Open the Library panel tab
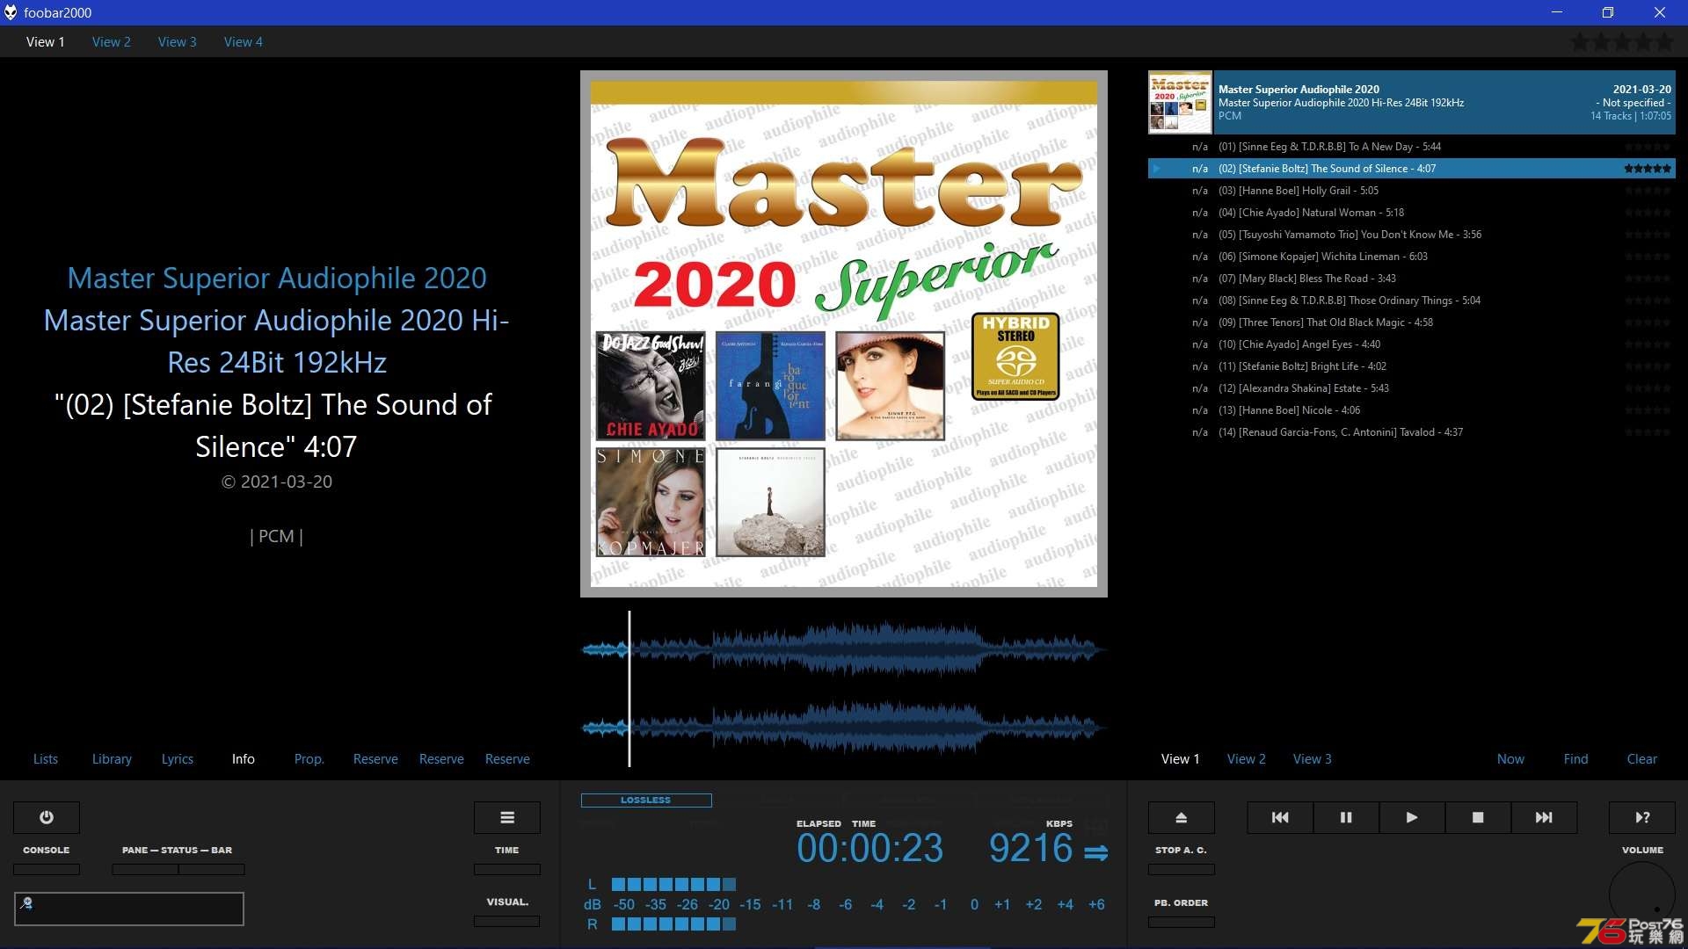Image resolution: width=1688 pixels, height=949 pixels. [112, 758]
